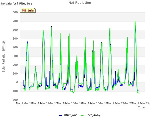Click the 500 y-axis tick label
The height and width of the screenshot is (120, 160).
click(x=15, y=39)
